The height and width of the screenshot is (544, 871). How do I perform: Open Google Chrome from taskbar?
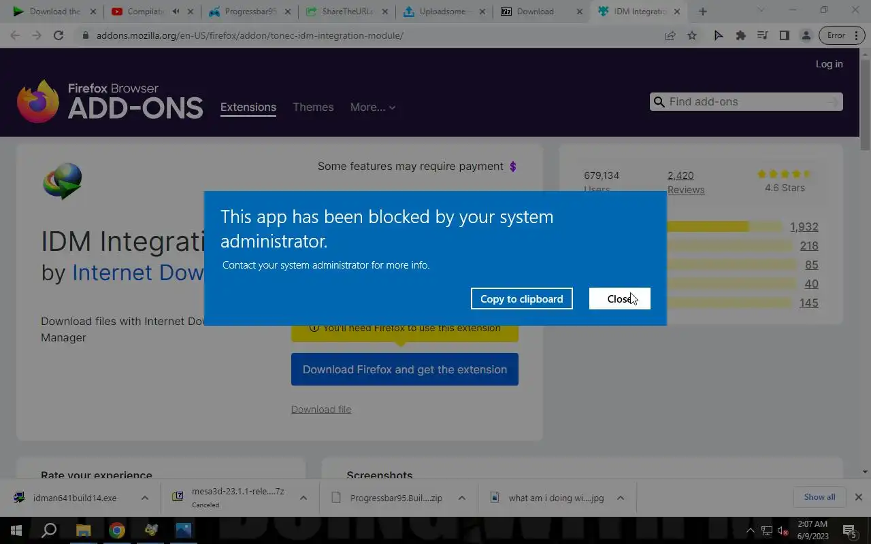point(117,530)
